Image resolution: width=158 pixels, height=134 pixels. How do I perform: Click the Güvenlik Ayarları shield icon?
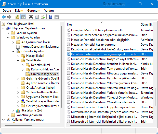[18, 51]
